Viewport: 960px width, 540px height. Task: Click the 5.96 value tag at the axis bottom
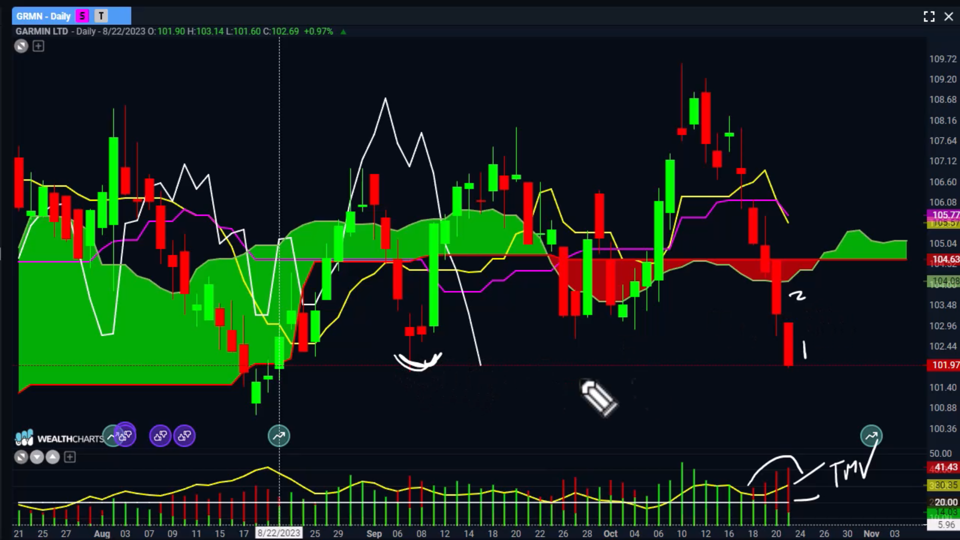point(944,525)
